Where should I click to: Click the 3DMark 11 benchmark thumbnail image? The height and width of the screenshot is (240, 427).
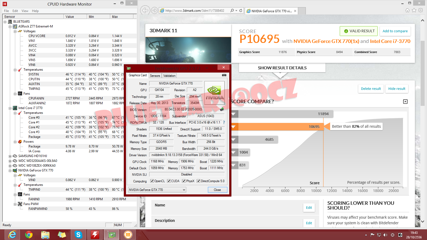coord(188,50)
